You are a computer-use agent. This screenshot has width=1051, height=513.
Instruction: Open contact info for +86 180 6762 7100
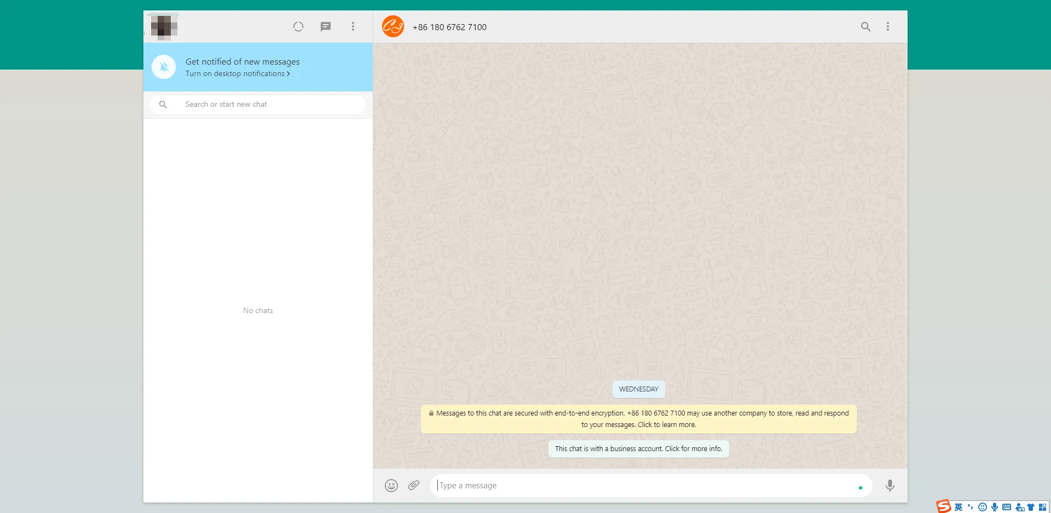tap(449, 27)
